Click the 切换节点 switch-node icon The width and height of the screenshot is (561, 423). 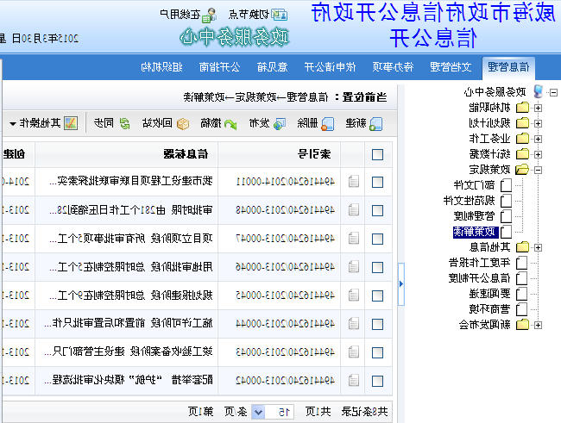(x=279, y=15)
